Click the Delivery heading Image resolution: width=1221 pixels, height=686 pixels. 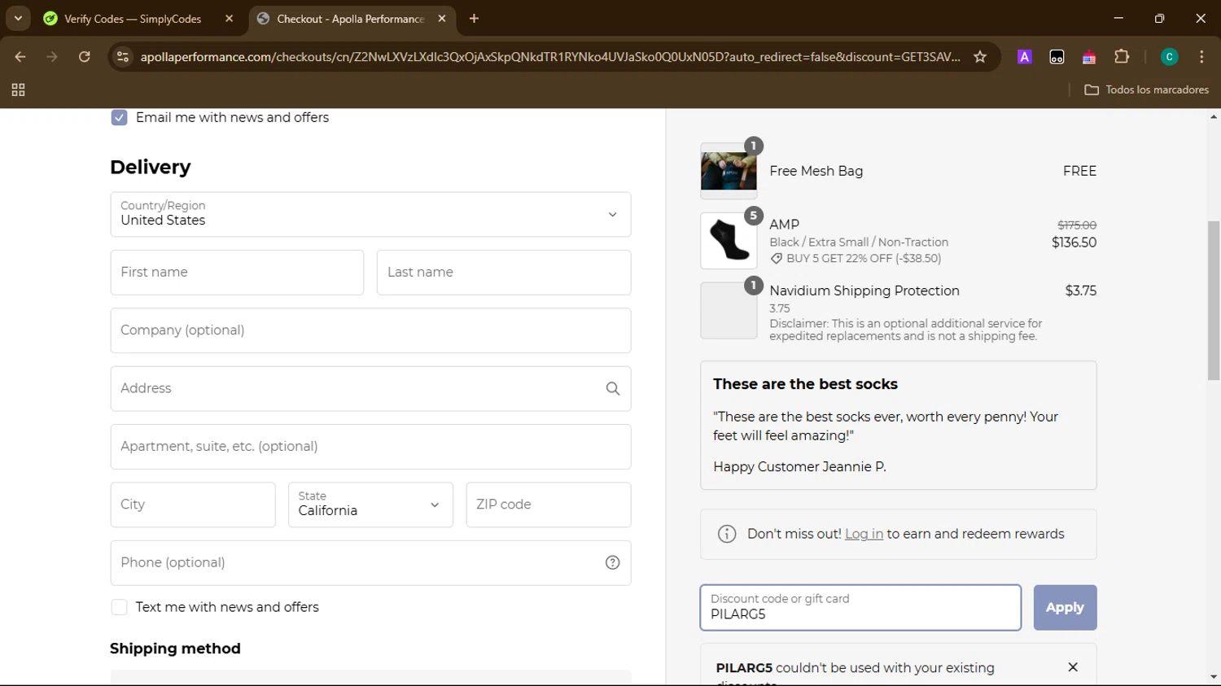(151, 167)
